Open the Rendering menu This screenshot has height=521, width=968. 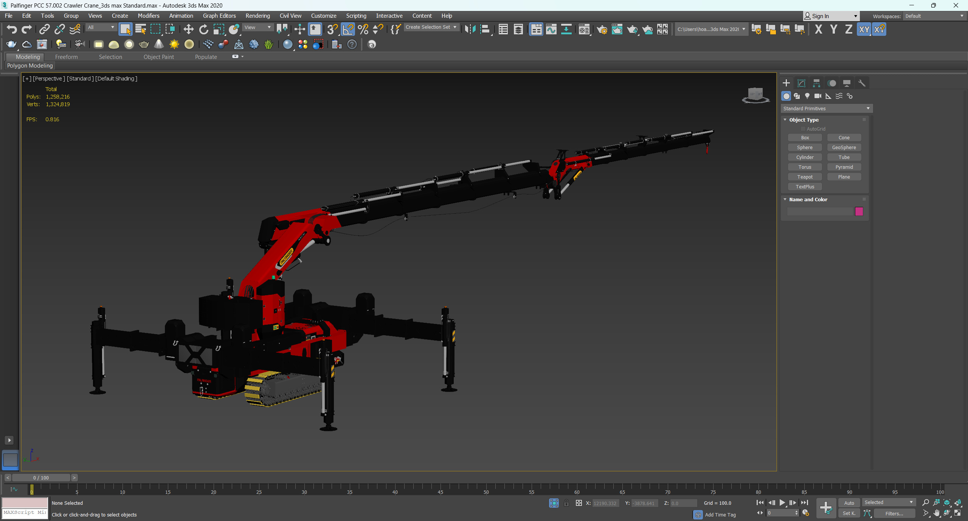[x=258, y=15]
